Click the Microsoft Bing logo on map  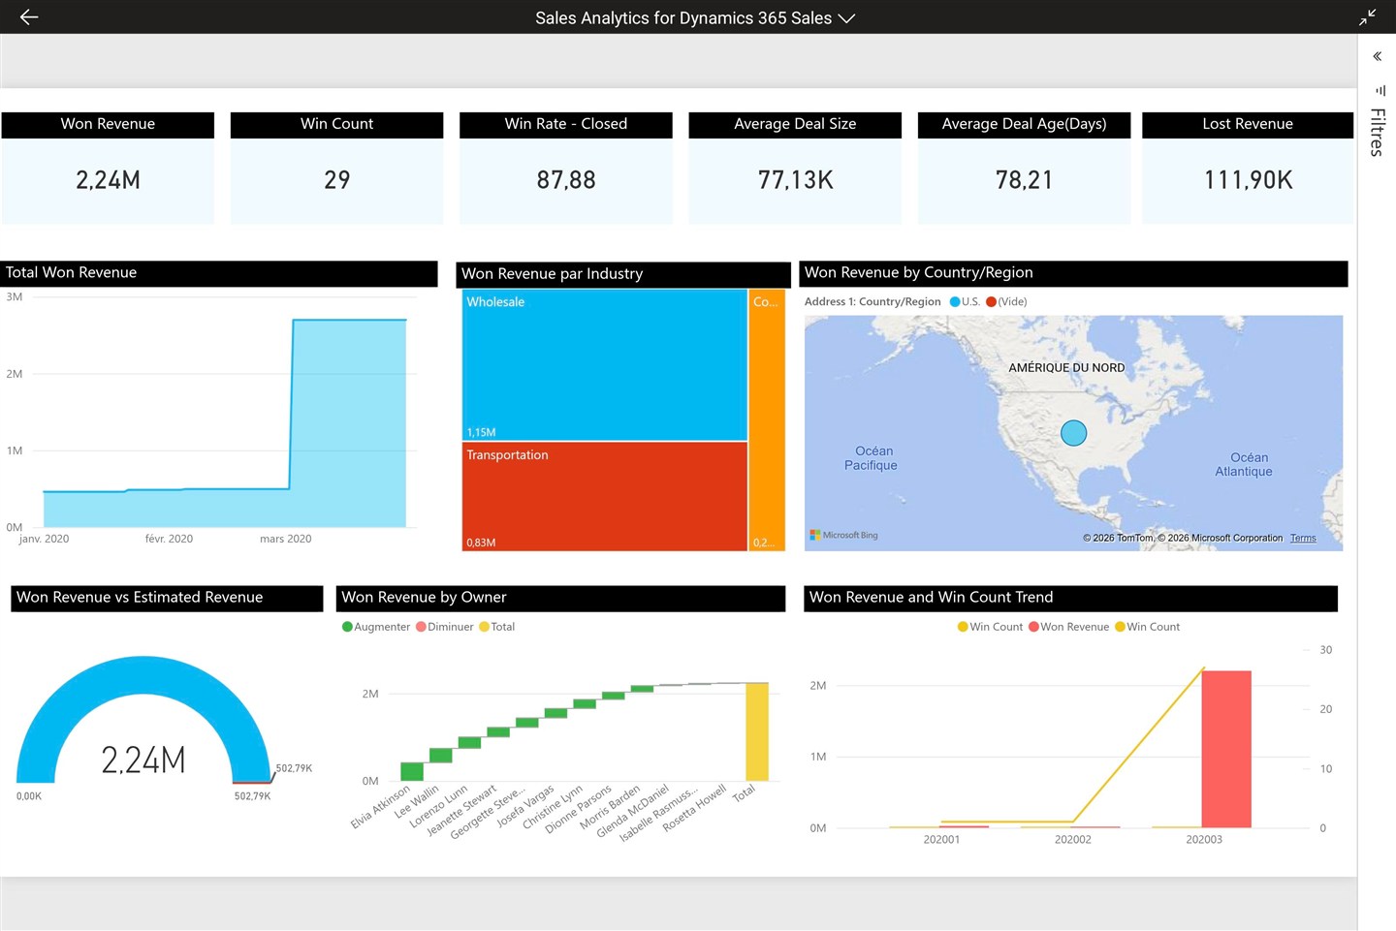point(843,535)
